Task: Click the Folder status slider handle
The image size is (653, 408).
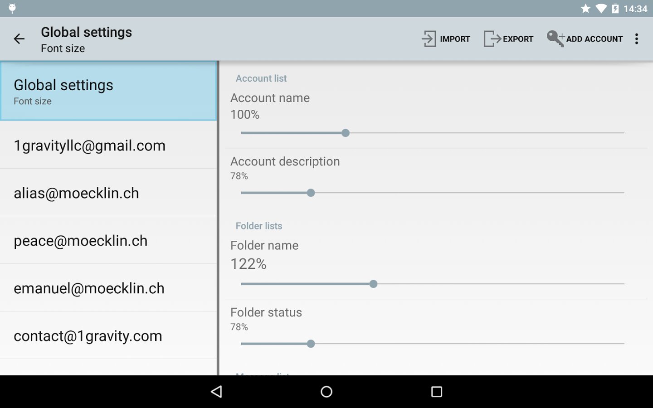Action: (x=311, y=344)
